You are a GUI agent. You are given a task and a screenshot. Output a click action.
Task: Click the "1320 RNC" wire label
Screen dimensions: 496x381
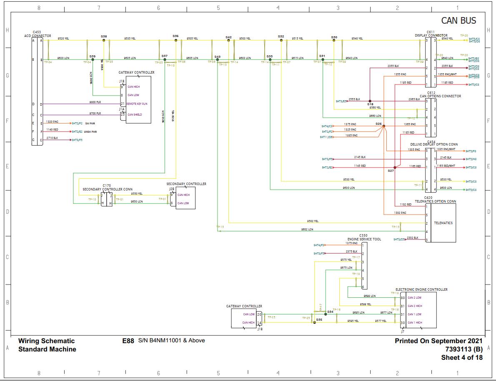pos(52,121)
